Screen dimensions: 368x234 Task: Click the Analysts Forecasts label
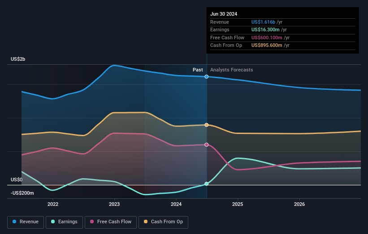[x=232, y=70]
